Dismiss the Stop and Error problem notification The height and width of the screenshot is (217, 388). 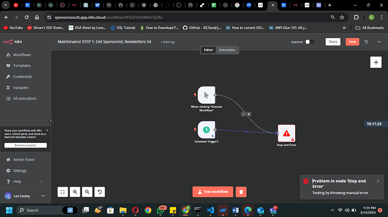378,181
